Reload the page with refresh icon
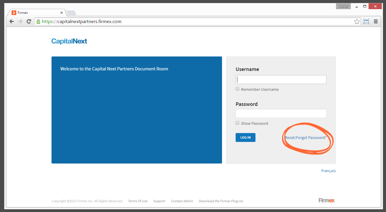Screen dimensions: 386x212 pos(29,21)
